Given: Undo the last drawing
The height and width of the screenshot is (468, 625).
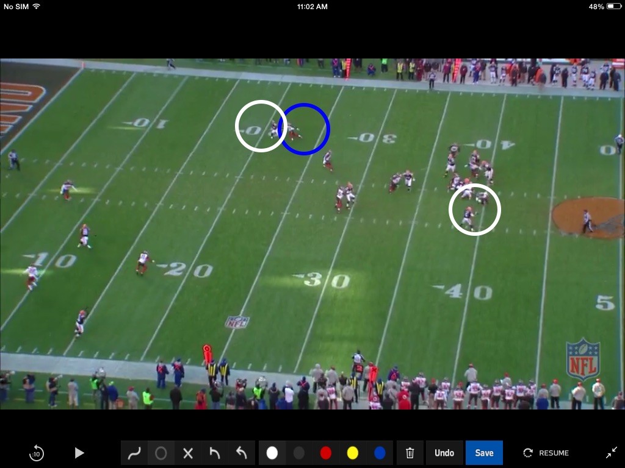Looking at the screenshot, I should (444, 453).
